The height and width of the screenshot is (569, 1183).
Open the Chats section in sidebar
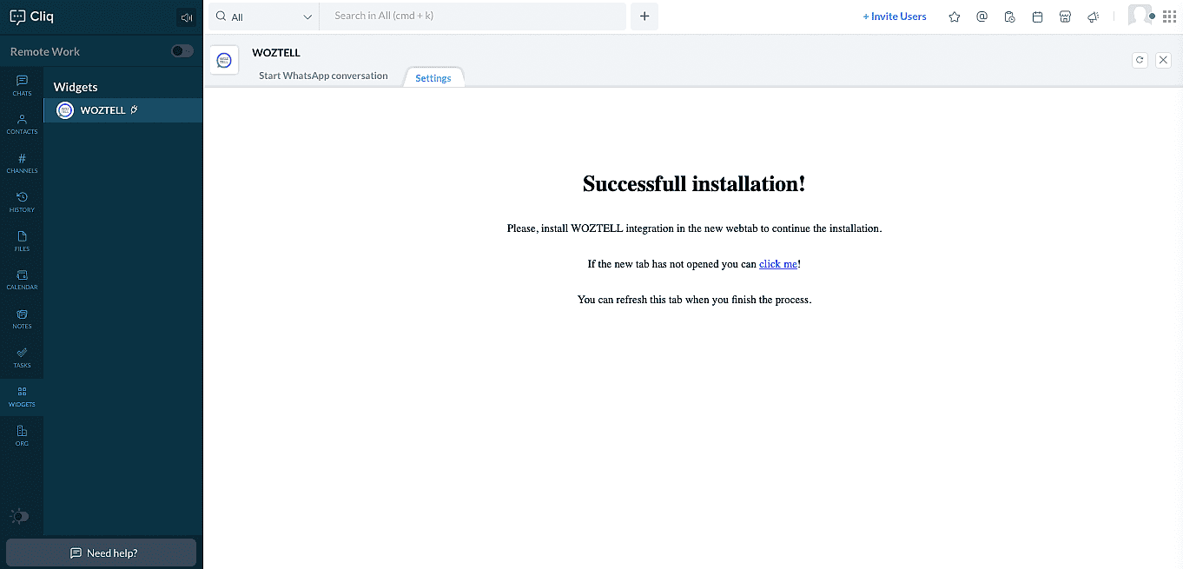[x=22, y=85]
